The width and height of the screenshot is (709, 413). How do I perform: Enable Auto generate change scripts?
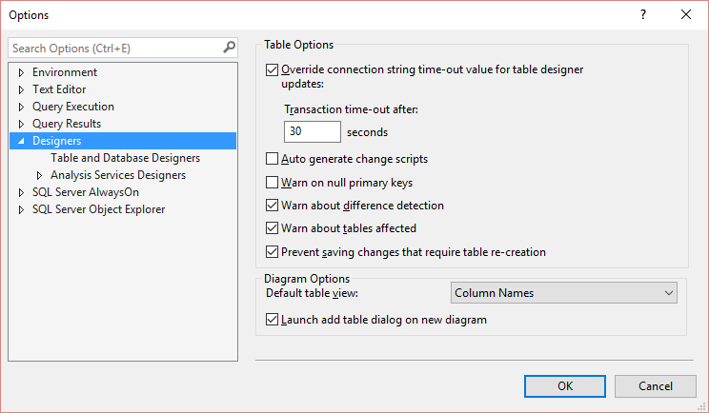pyautogui.click(x=272, y=160)
